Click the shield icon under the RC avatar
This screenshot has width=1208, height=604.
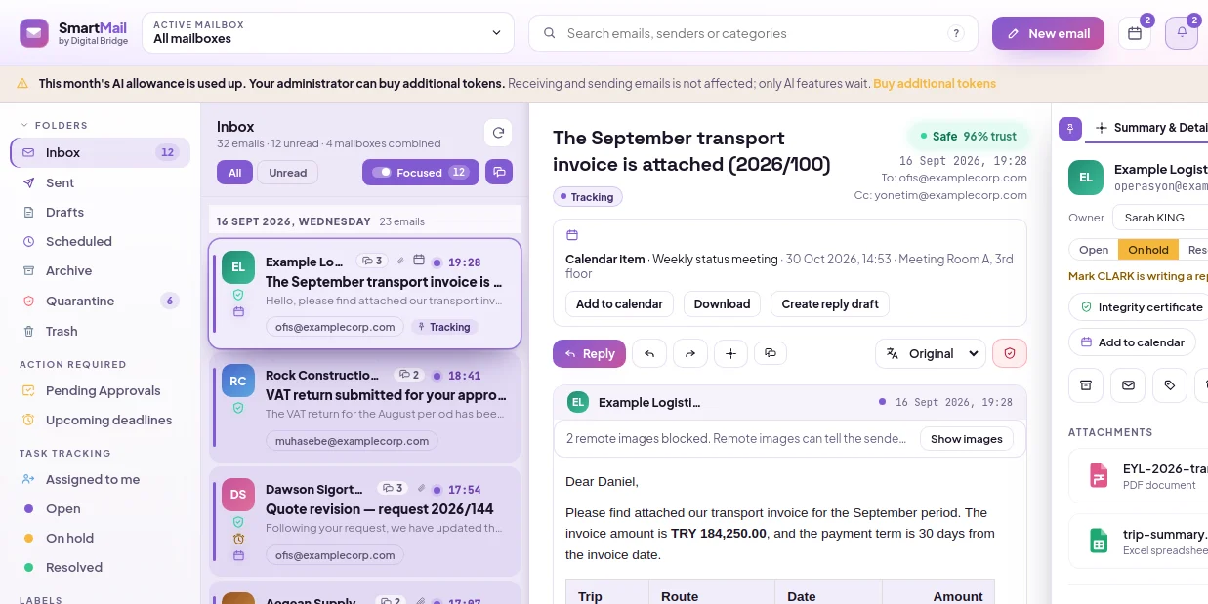tap(238, 408)
